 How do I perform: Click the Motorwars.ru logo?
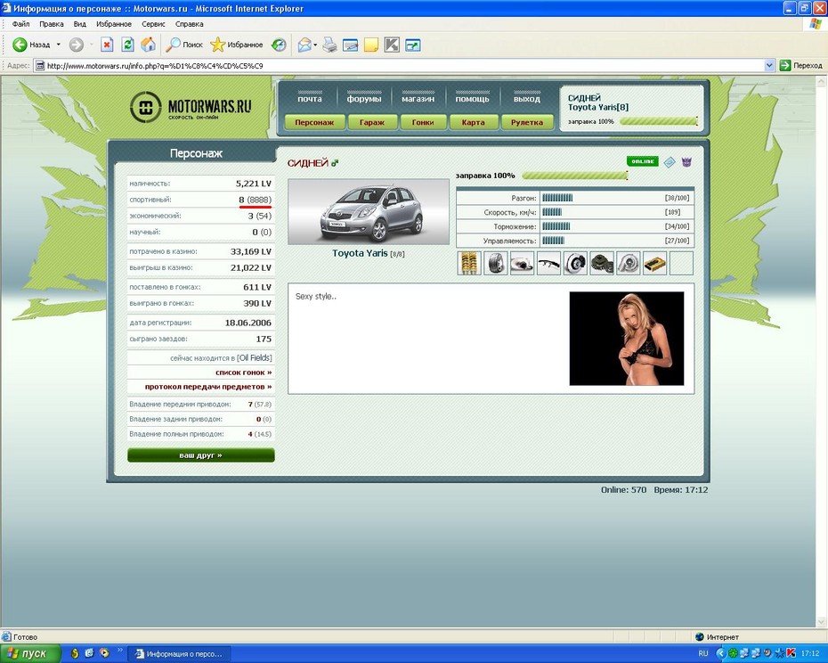[191, 107]
